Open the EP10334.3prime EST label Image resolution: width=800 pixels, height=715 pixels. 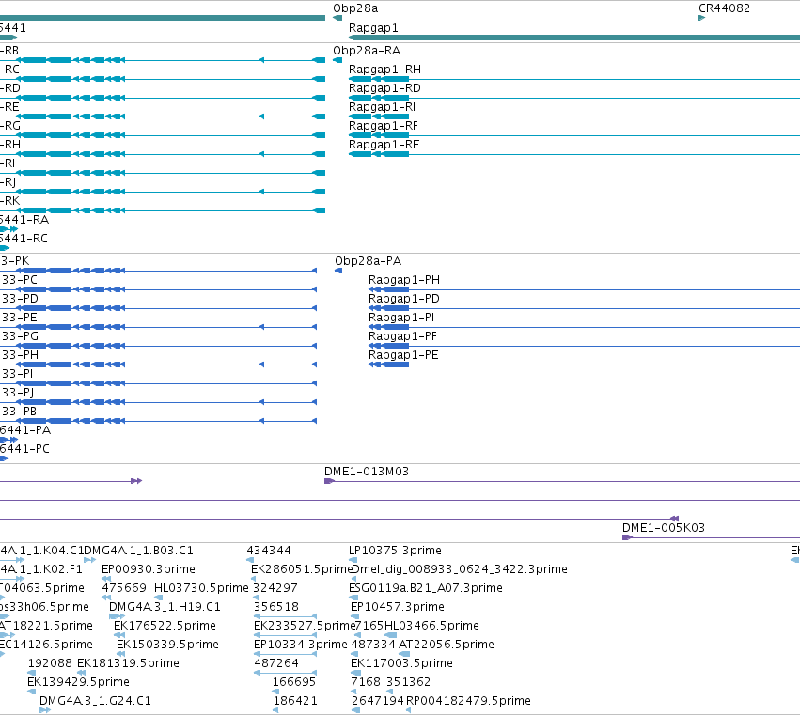(301, 645)
